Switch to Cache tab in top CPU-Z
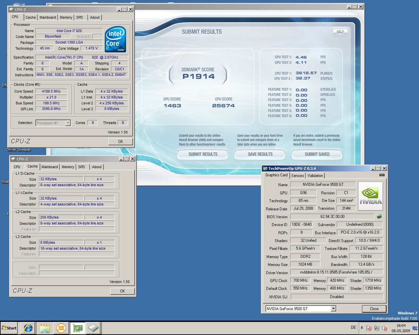Image resolution: width=419 pixels, height=335 pixels. tap(30, 17)
